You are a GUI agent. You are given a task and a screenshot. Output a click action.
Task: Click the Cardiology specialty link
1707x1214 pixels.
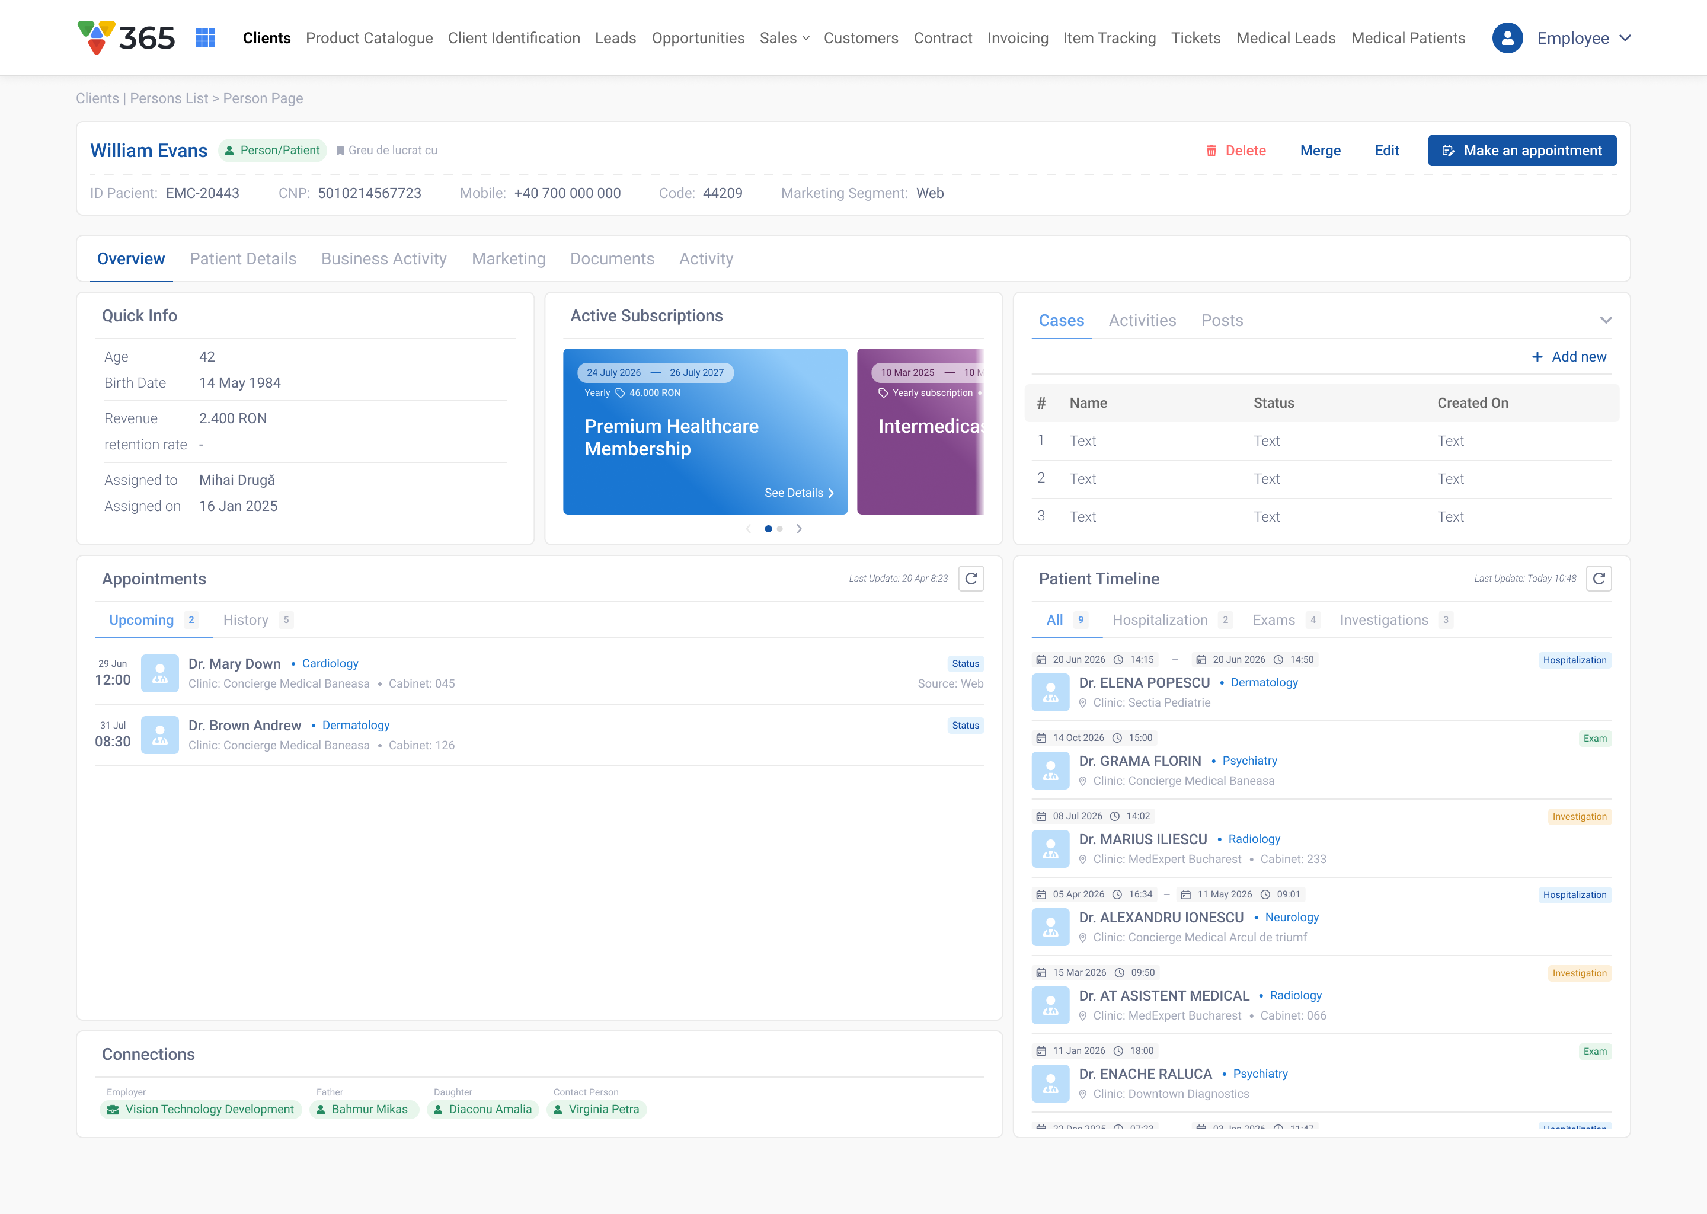click(x=330, y=664)
